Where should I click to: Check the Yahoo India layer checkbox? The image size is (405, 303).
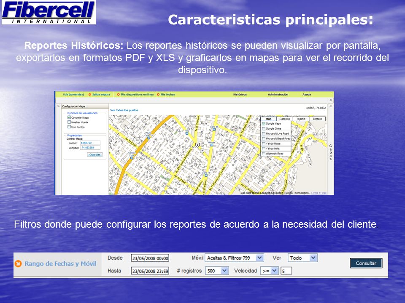tap(264, 149)
